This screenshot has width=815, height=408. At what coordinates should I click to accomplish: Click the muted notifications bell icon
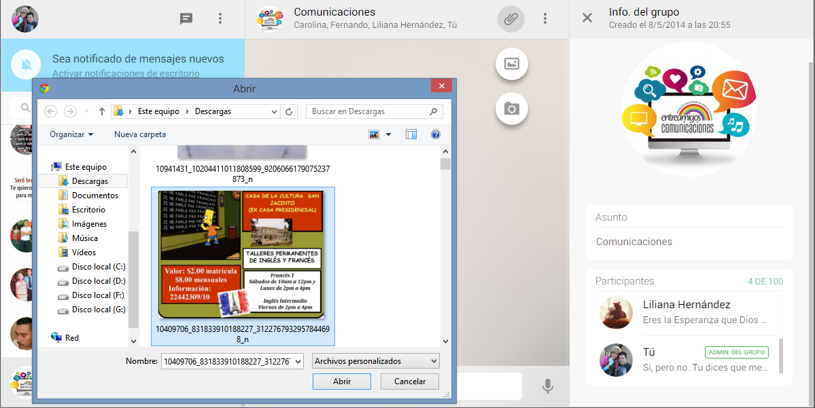tap(27, 65)
